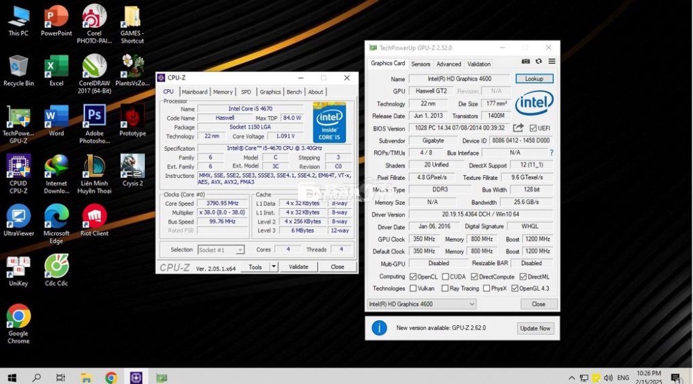The image size is (693, 384).
Task: Click the Tools button in CPU-Z
Action: pyautogui.click(x=255, y=266)
